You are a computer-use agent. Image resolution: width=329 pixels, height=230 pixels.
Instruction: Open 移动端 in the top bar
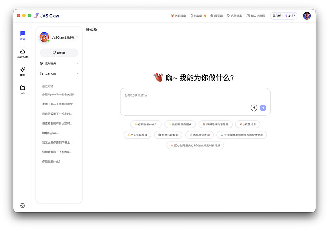click(x=198, y=16)
